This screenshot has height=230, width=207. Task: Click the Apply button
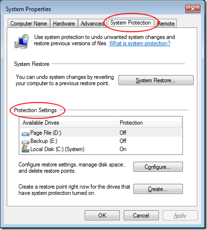coord(180,216)
